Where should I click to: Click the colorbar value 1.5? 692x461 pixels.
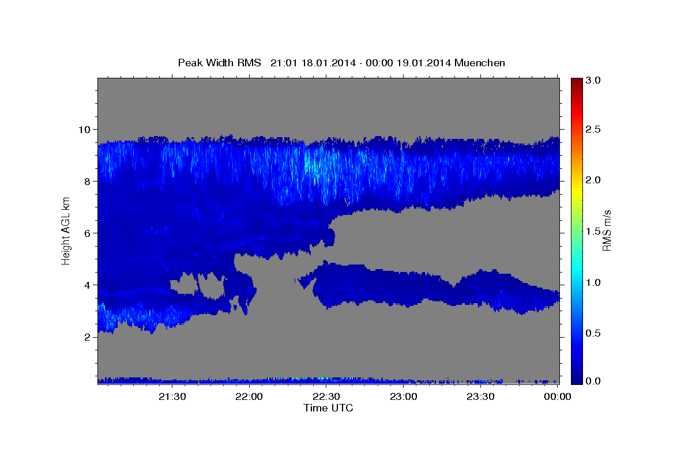(594, 231)
